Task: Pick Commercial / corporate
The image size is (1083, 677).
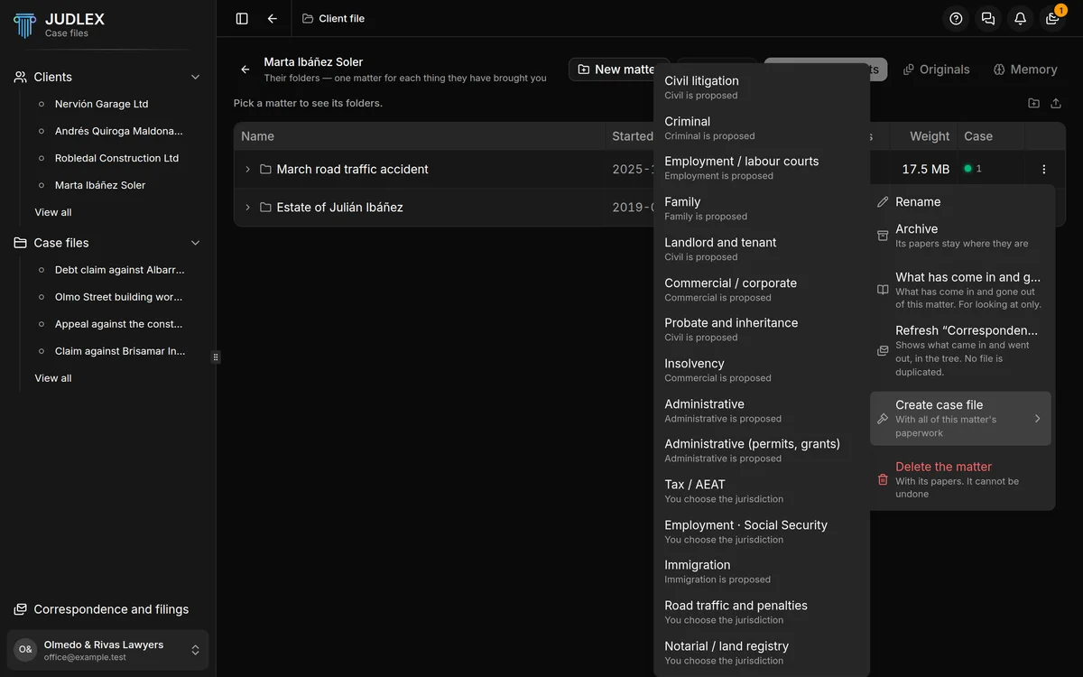Action: point(761,290)
